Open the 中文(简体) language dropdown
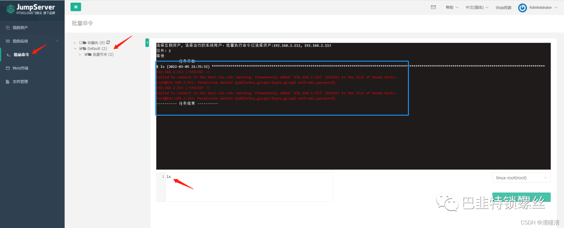 [477, 7]
